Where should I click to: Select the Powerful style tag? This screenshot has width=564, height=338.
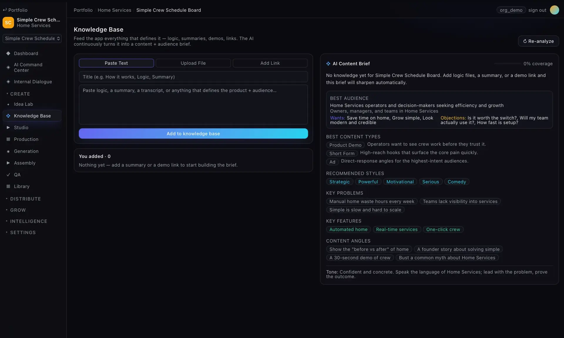click(368, 182)
